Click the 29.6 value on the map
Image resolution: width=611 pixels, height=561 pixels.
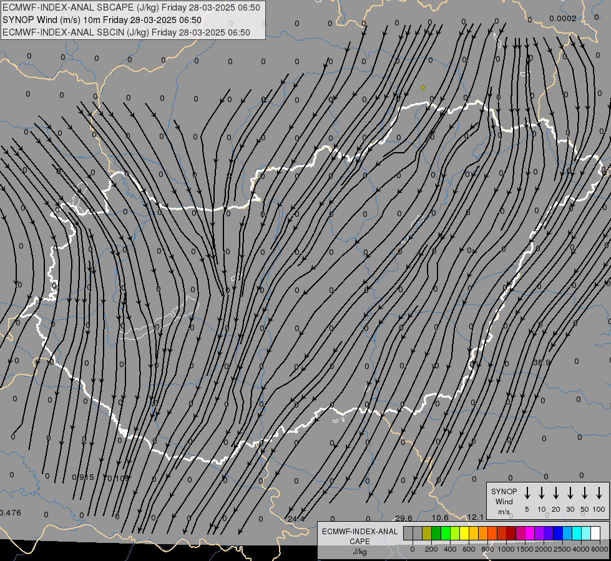404,518
